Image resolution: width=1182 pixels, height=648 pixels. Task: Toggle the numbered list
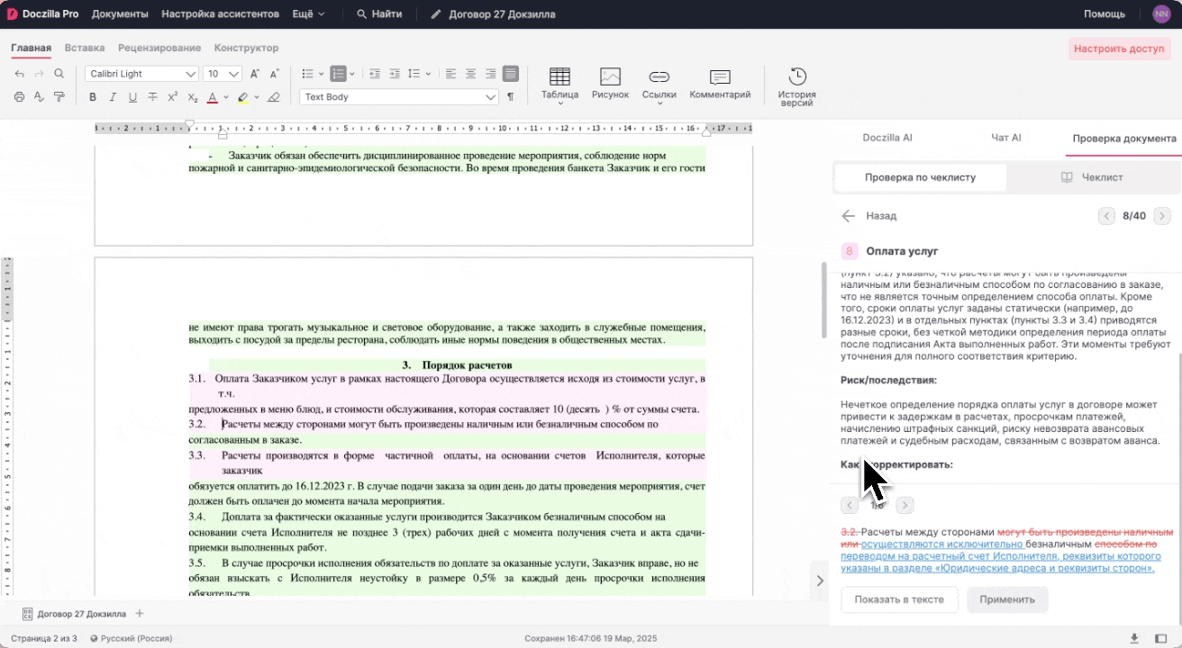338,74
